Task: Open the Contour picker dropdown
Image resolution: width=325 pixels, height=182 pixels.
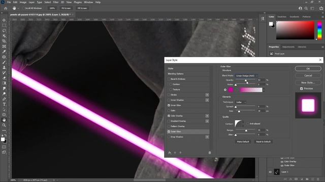Action: [243, 124]
